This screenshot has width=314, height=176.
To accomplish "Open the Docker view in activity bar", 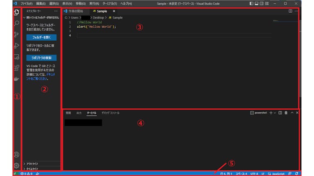I will click(16, 79).
